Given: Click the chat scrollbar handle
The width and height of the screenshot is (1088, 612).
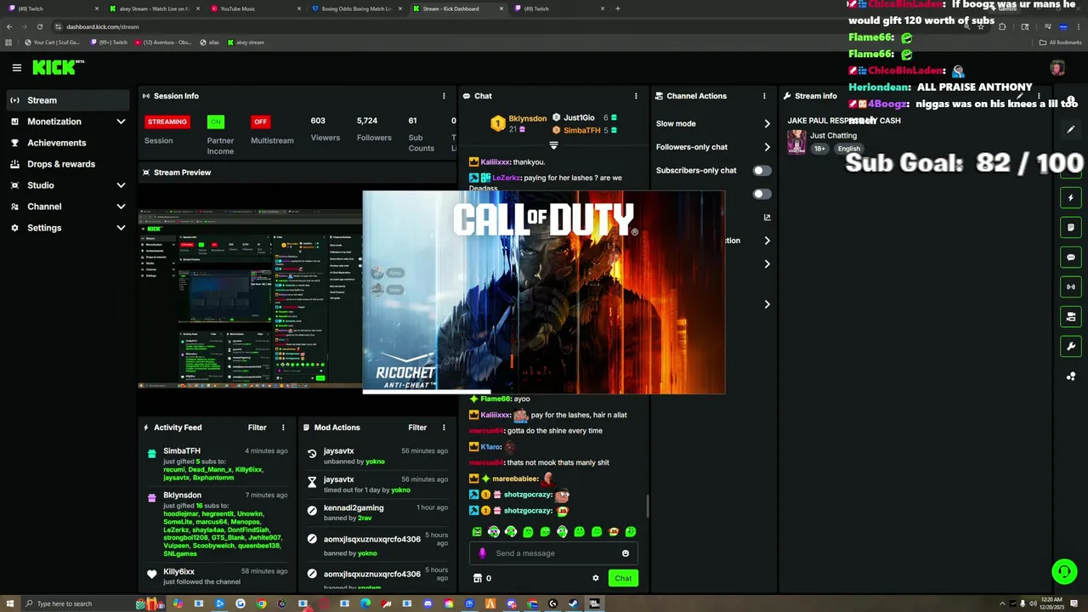Looking at the screenshot, I should pyautogui.click(x=648, y=507).
